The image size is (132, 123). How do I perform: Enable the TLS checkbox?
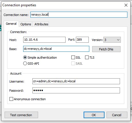point(87,58)
